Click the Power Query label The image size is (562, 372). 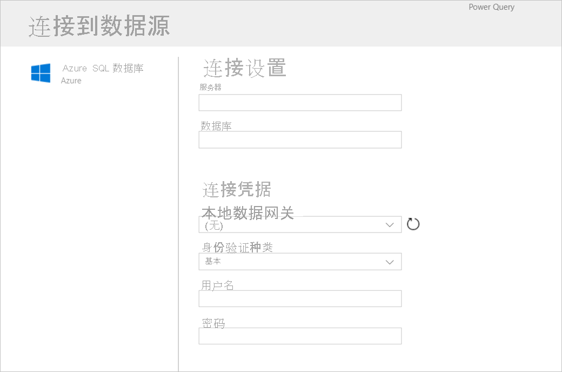pos(491,7)
